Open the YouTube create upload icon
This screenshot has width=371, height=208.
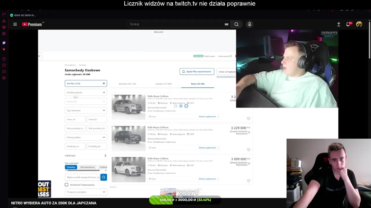(339, 24)
